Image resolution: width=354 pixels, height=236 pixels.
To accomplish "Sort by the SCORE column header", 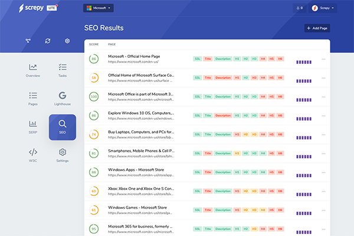I will click(x=94, y=44).
